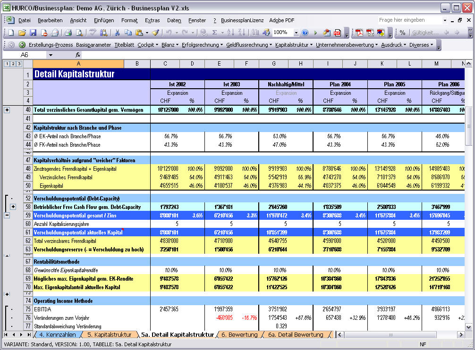Select column A header

point(78,64)
